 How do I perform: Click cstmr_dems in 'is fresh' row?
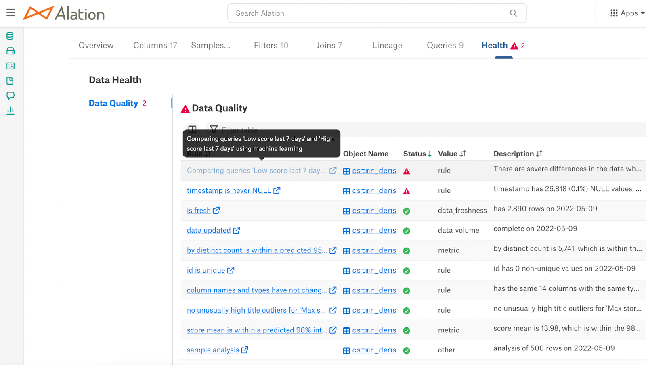click(374, 211)
